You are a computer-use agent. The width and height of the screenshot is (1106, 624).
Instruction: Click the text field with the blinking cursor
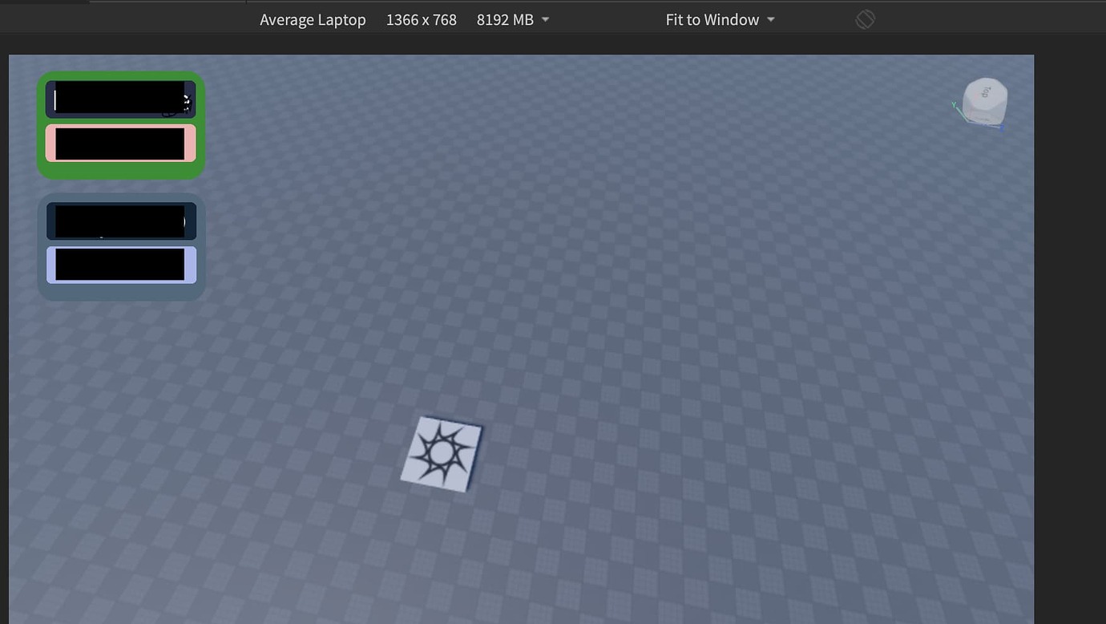pos(120,98)
